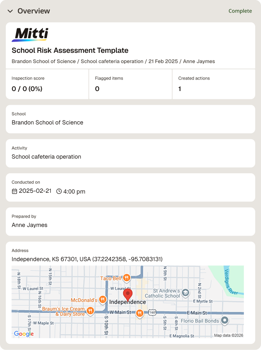Click the clock icon beside 4:00 pm
The width and height of the screenshot is (261, 350).
pyautogui.click(x=59, y=191)
